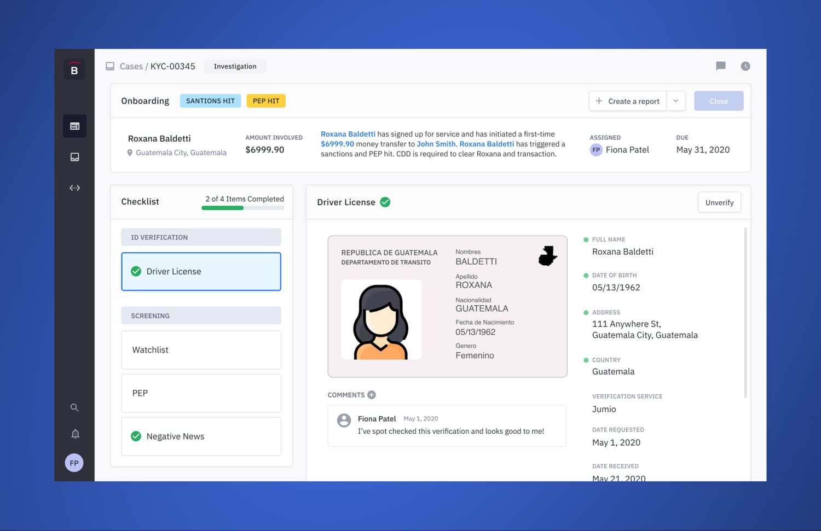
Task: Toggle Driver License checklist check mark
Action: [136, 271]
